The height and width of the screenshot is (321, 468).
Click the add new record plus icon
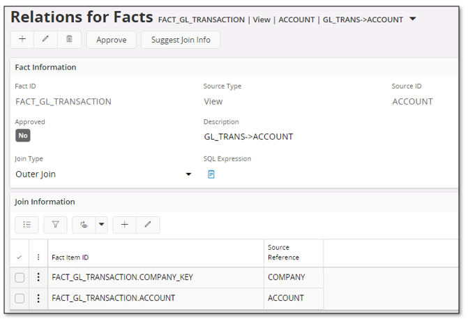(x=22, y=40)
